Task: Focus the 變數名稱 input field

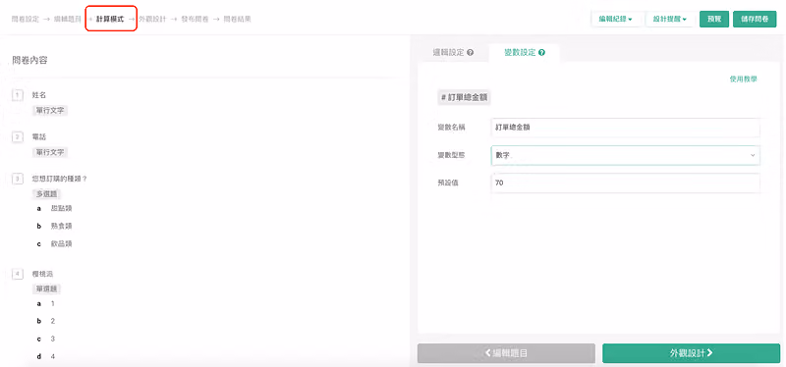Action: 625,128
